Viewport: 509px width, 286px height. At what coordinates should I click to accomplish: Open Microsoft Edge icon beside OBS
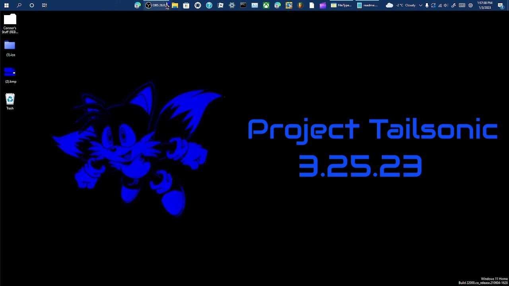click(x=137, y=5)
